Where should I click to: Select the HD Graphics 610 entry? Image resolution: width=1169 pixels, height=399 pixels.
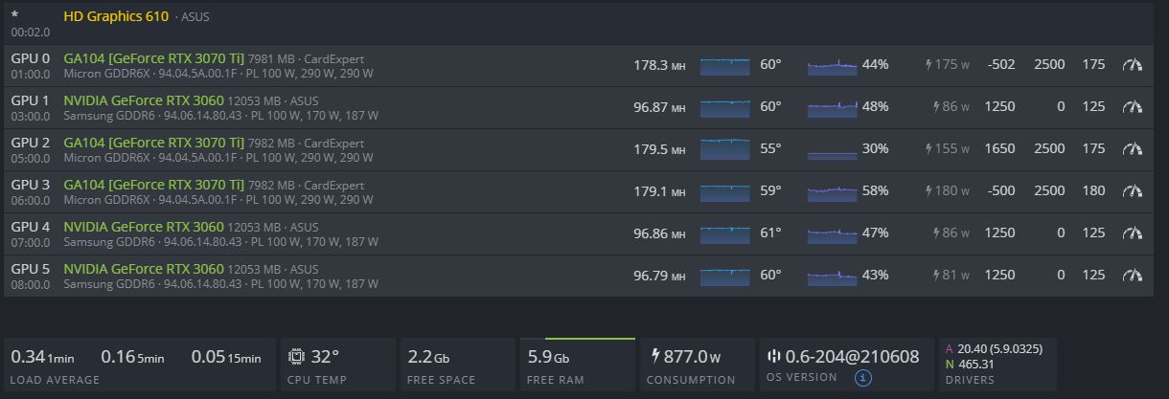116,16
